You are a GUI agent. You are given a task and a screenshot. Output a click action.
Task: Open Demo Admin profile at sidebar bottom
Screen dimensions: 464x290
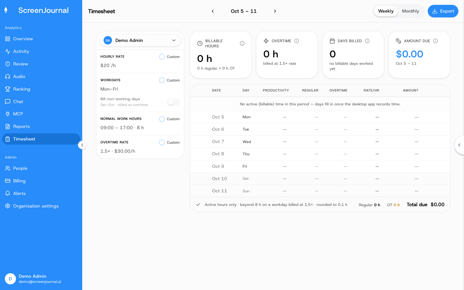point(41,279)
